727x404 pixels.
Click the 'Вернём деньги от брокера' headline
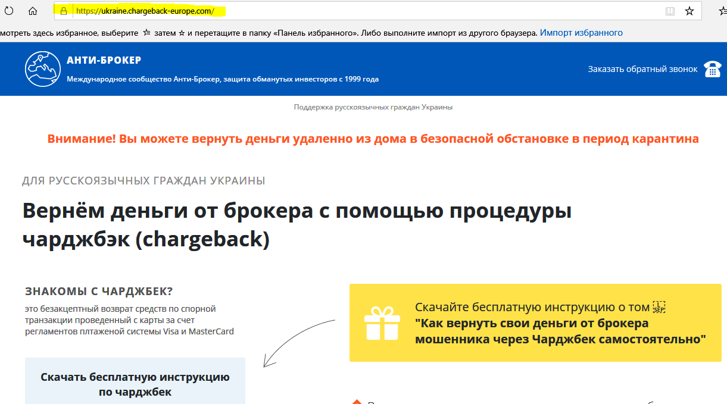pyautogui.click(x=297, y=224)
